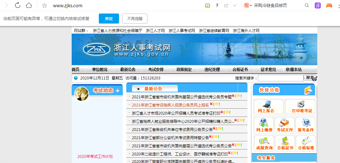Click the 采购冷链食品被罚 search suggestion box

click(x=271, y=6)
